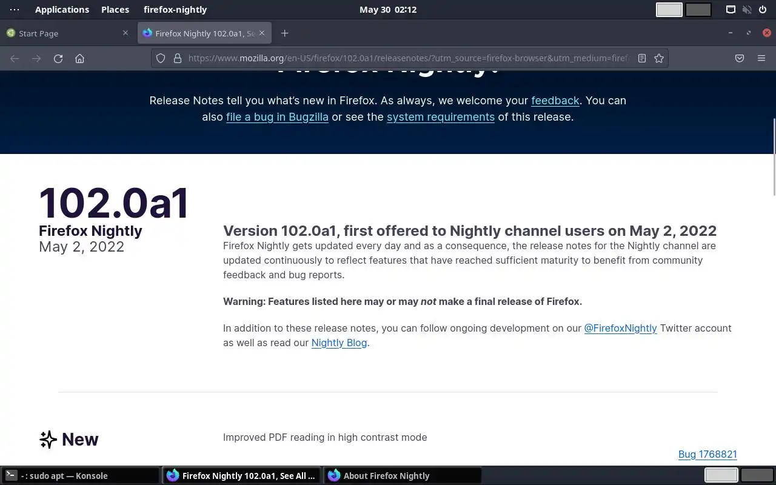
Task: Click the forward navigation arrow
Action: tap(36, 59)
